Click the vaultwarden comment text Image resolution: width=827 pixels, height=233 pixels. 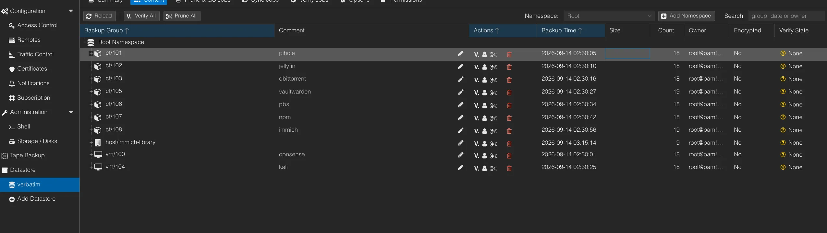coord(295,92)
